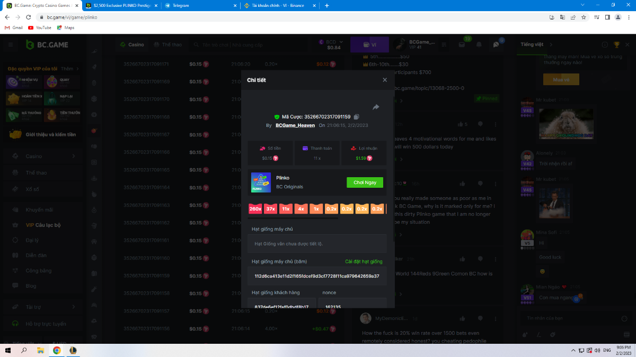Select the red 260x multiplier box
636x357 pixels.
tap(255, 209)
